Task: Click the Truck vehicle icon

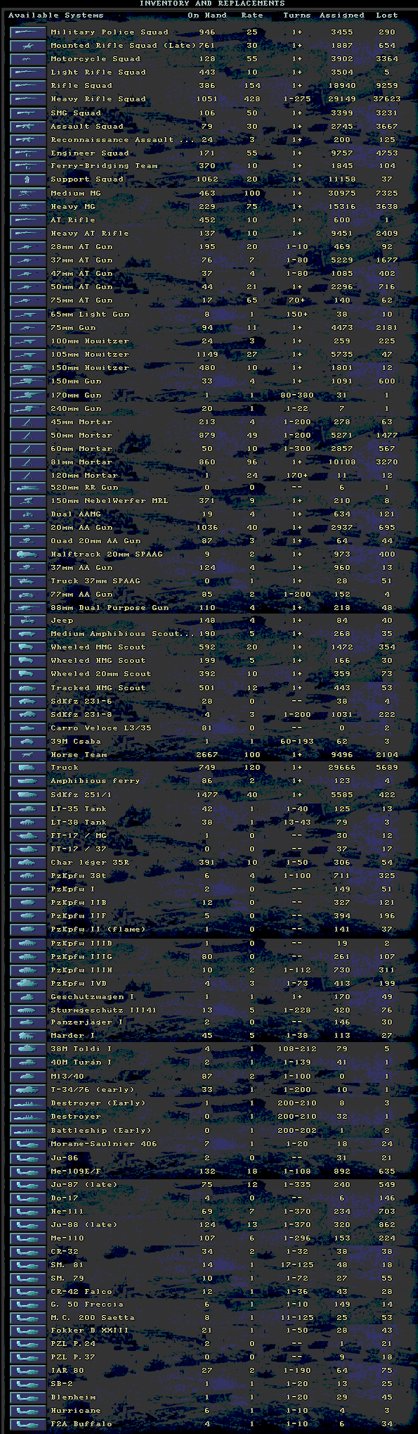Action: click(x=28, y=768)
